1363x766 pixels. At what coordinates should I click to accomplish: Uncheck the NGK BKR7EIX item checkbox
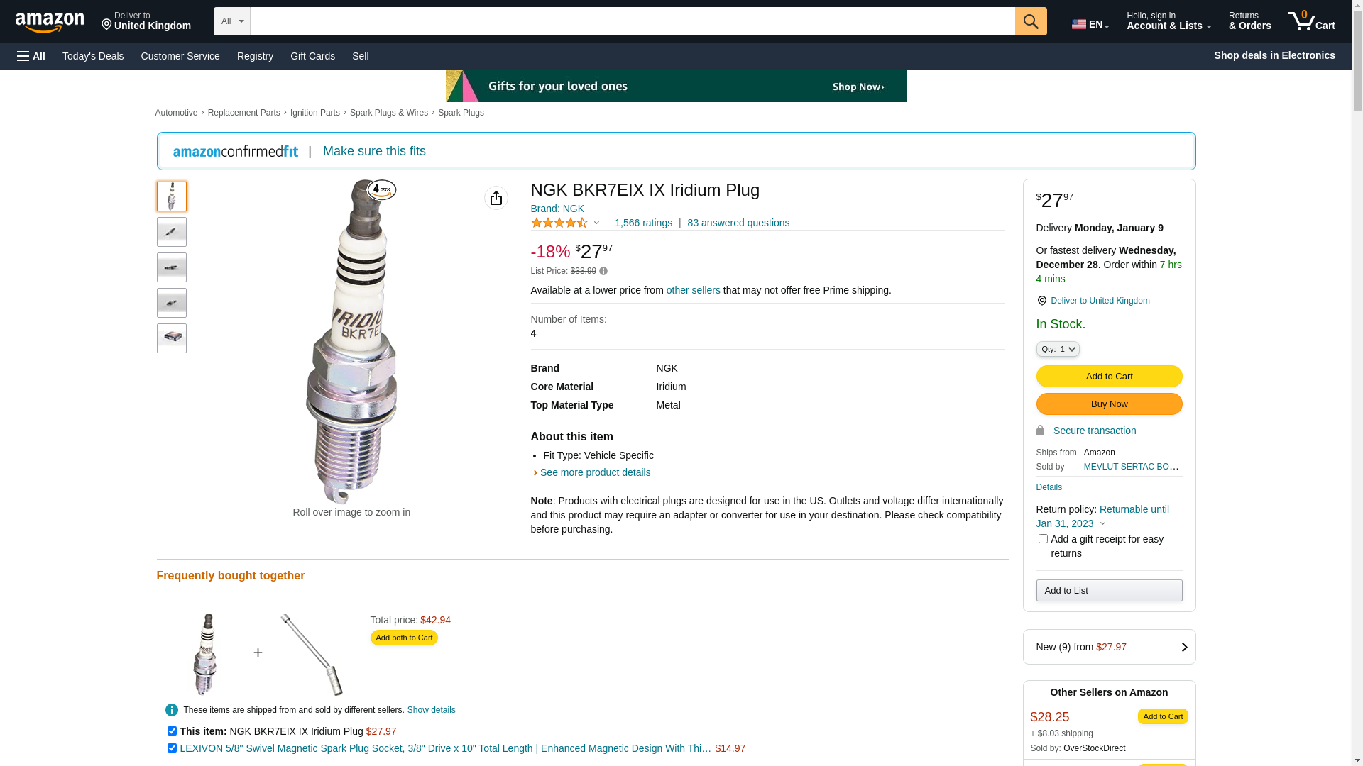(172, 731)
